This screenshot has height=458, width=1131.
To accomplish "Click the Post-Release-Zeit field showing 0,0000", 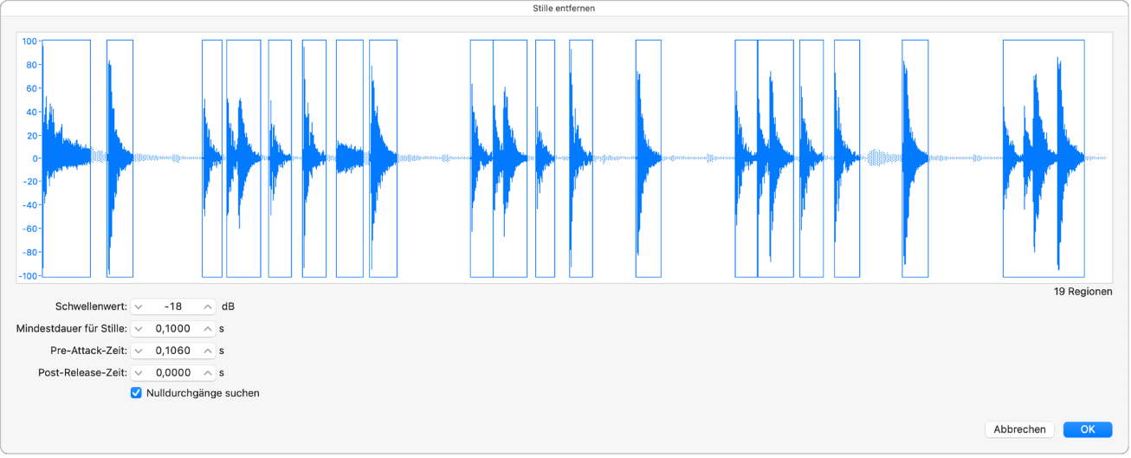I will pos(173,373).
